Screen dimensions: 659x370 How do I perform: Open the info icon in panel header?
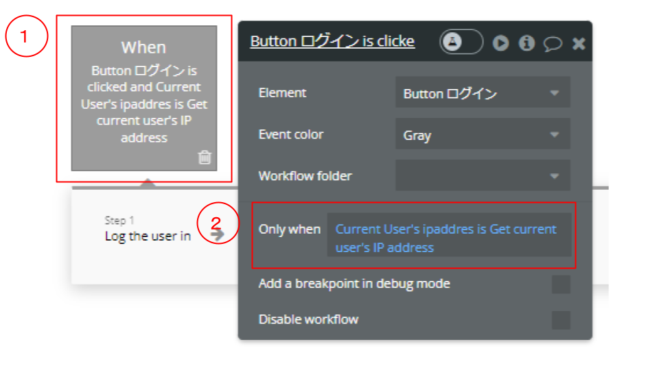pos(527,42)
